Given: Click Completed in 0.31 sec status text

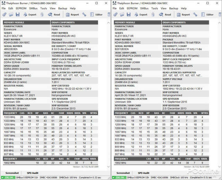Looking at the screenshot, I should pos(201,178).
